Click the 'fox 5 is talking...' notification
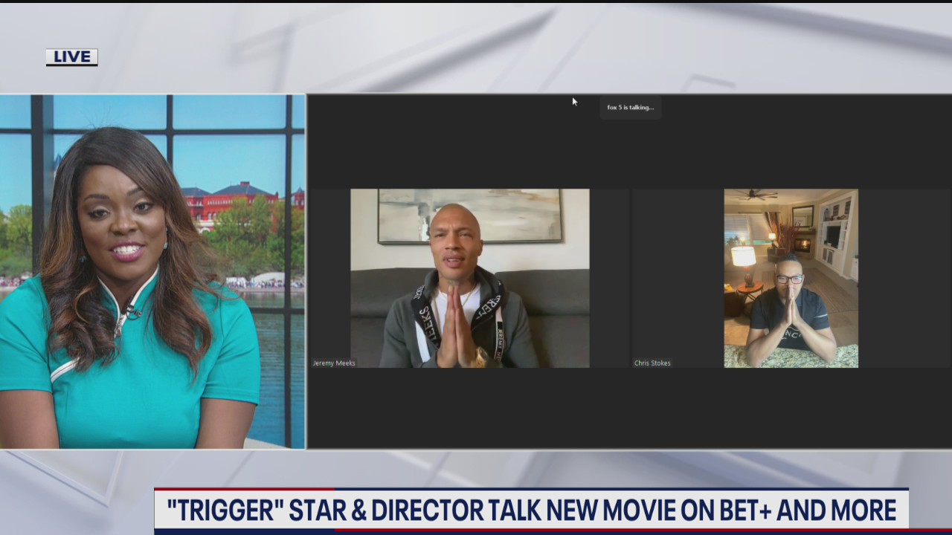The height and width of the screenshot is (535, 952). click(x=630, y=107)
